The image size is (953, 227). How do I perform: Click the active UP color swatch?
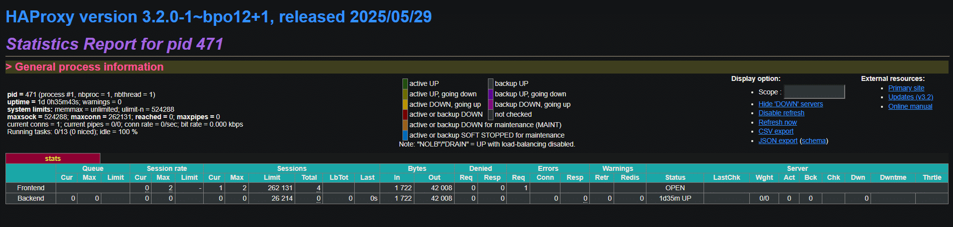(405, 83)
